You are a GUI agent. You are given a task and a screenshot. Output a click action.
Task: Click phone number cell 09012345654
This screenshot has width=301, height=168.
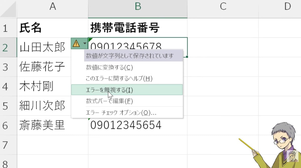click(138, 125)
